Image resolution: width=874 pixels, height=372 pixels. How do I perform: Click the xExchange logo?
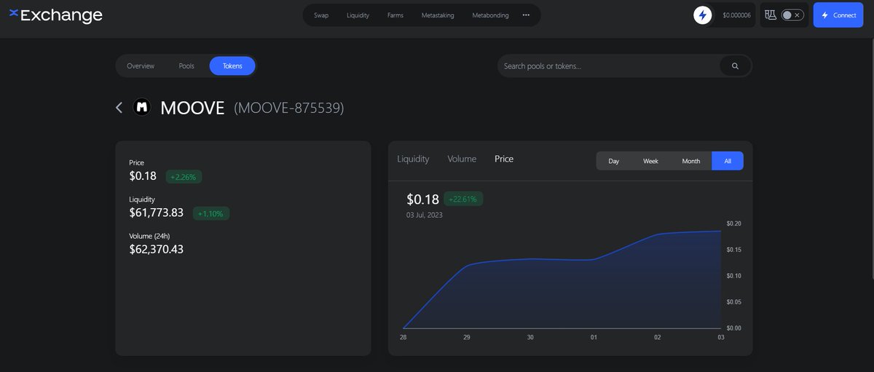pyautogui.click(x=55, y=15)
